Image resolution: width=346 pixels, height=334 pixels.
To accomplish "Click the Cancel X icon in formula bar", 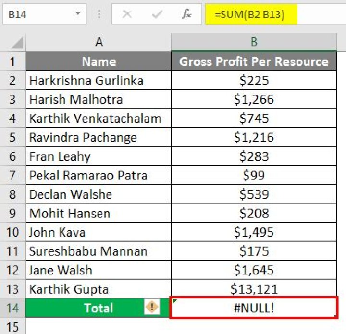I will point(127,14).
